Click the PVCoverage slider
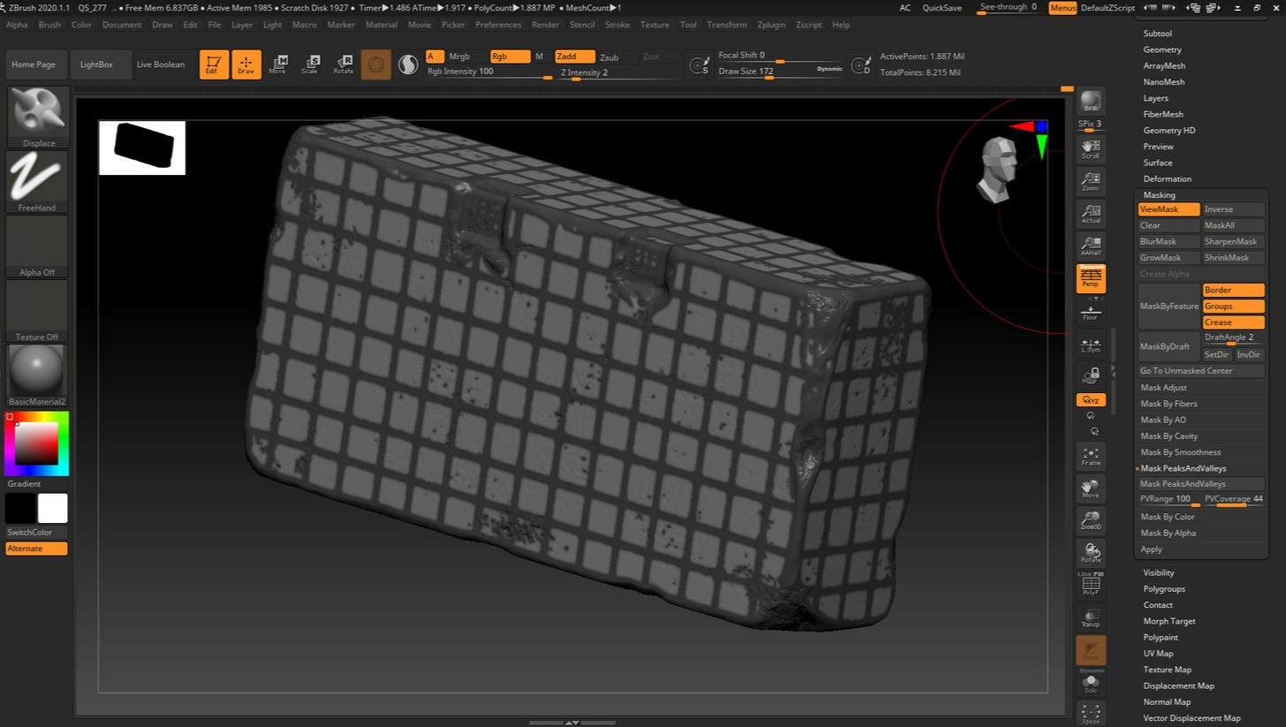The image size is (1286, 727). pyautogui.click(x=1233, y=500)
